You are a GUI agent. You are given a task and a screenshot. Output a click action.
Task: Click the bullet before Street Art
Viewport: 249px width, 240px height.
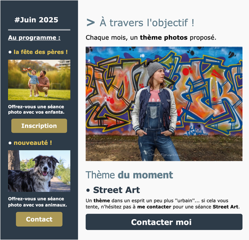(88, 191)
